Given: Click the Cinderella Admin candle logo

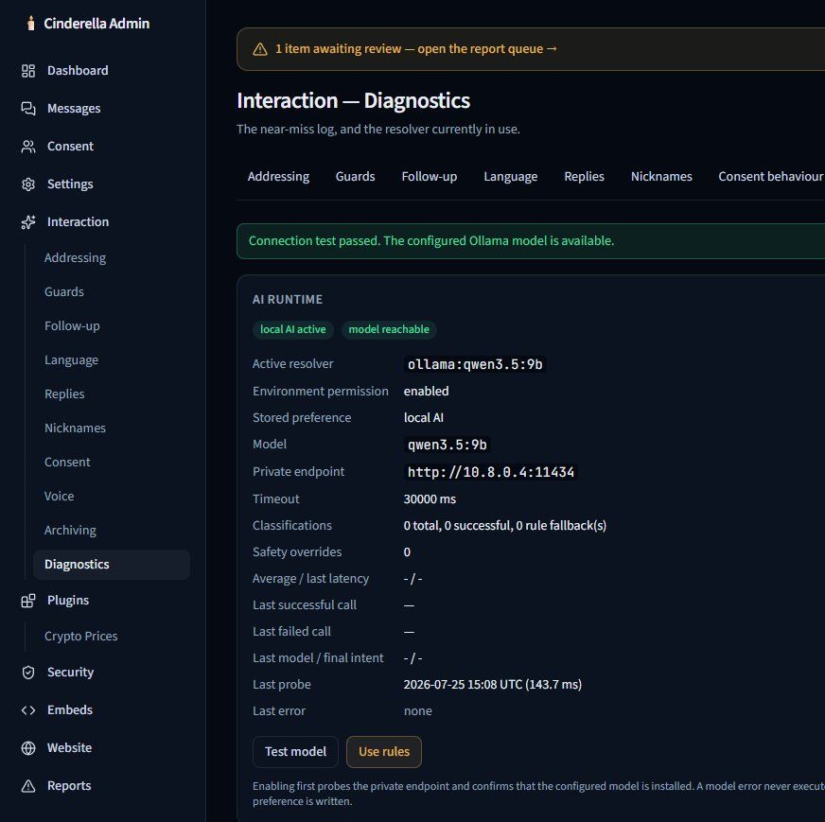Looking at the screenshot, I should pyautogui.click(x=31, y=23).
